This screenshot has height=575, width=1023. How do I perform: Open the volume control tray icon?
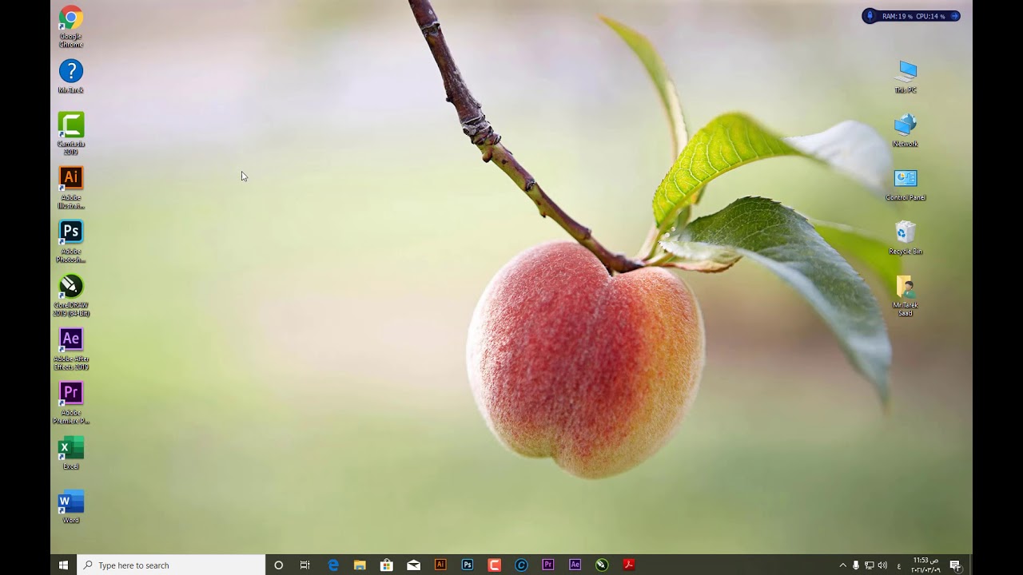[x=882, y=565]
